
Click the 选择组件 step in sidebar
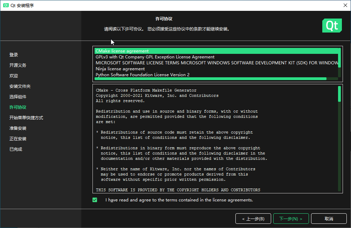pyautogui.click(x=18, y=97)
